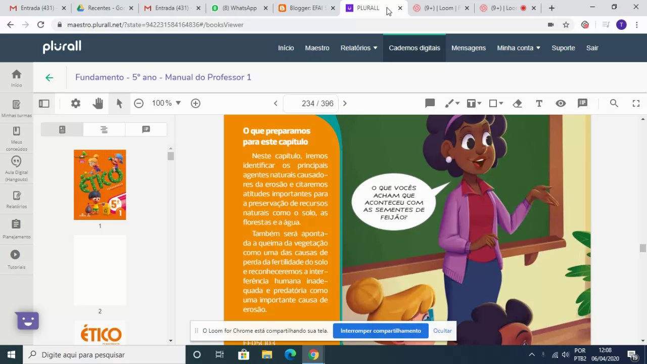Open blank page 2 thumbnail
Screen dimensions: 647x364
[x=100, y=270]
